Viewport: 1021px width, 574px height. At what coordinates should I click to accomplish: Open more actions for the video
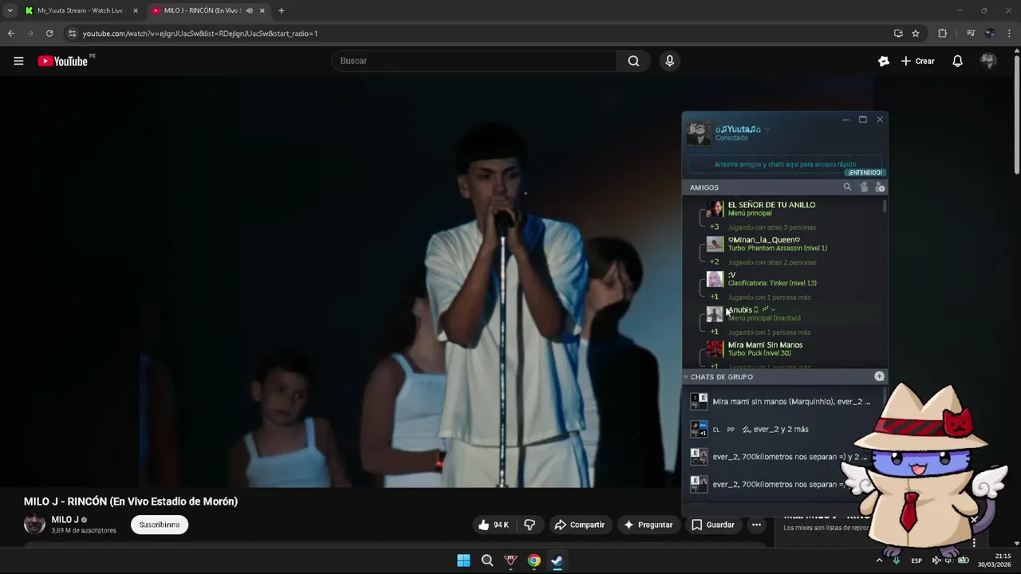[x=756, y=525]
